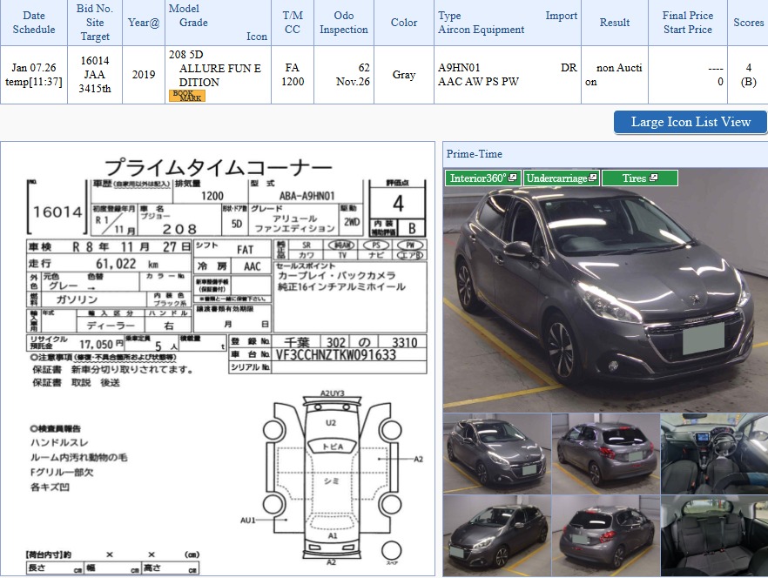This screenshot has height=578, width=768.
Task: Open Interior360° view button
Action: (x=483, y=178)
